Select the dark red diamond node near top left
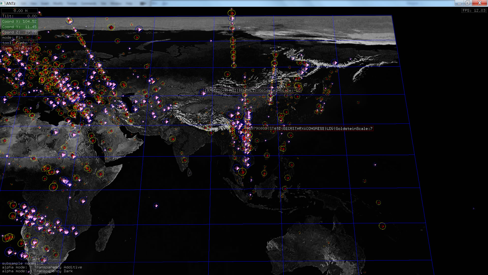This screenshot has width=488, height=275. click(x=111, y=27)
